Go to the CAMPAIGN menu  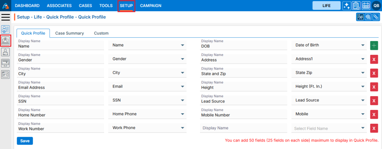(151, 6)
